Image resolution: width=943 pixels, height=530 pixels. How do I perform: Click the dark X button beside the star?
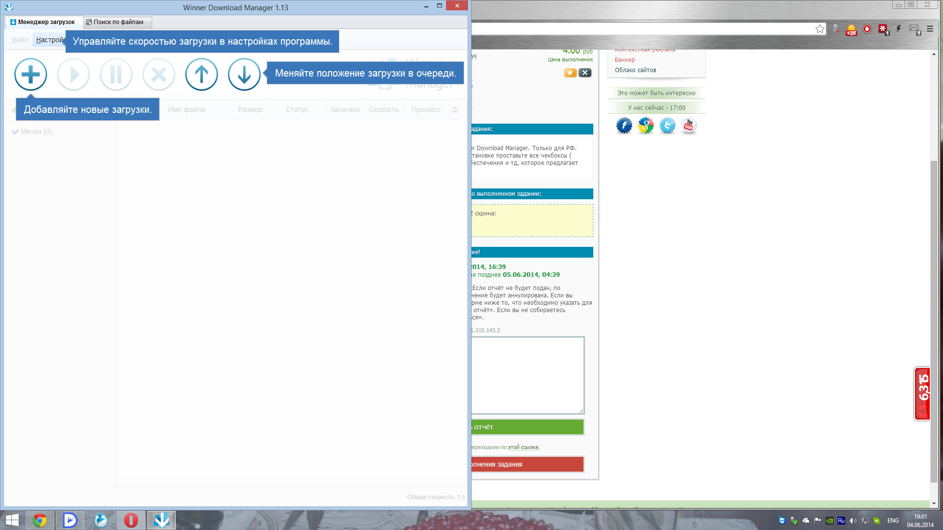585,73
